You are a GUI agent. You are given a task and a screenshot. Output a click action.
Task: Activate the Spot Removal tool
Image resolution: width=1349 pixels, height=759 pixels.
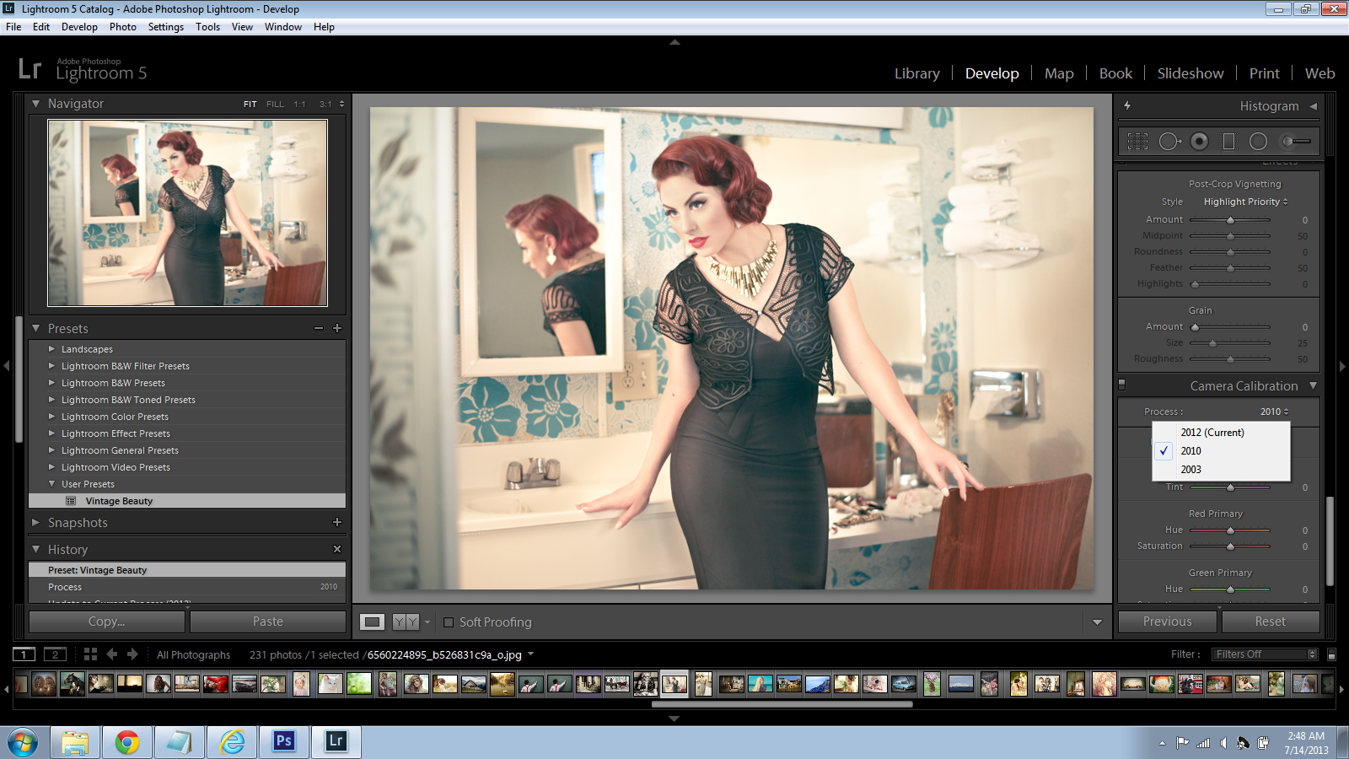pyautogui.click(x=1169, y=142)
